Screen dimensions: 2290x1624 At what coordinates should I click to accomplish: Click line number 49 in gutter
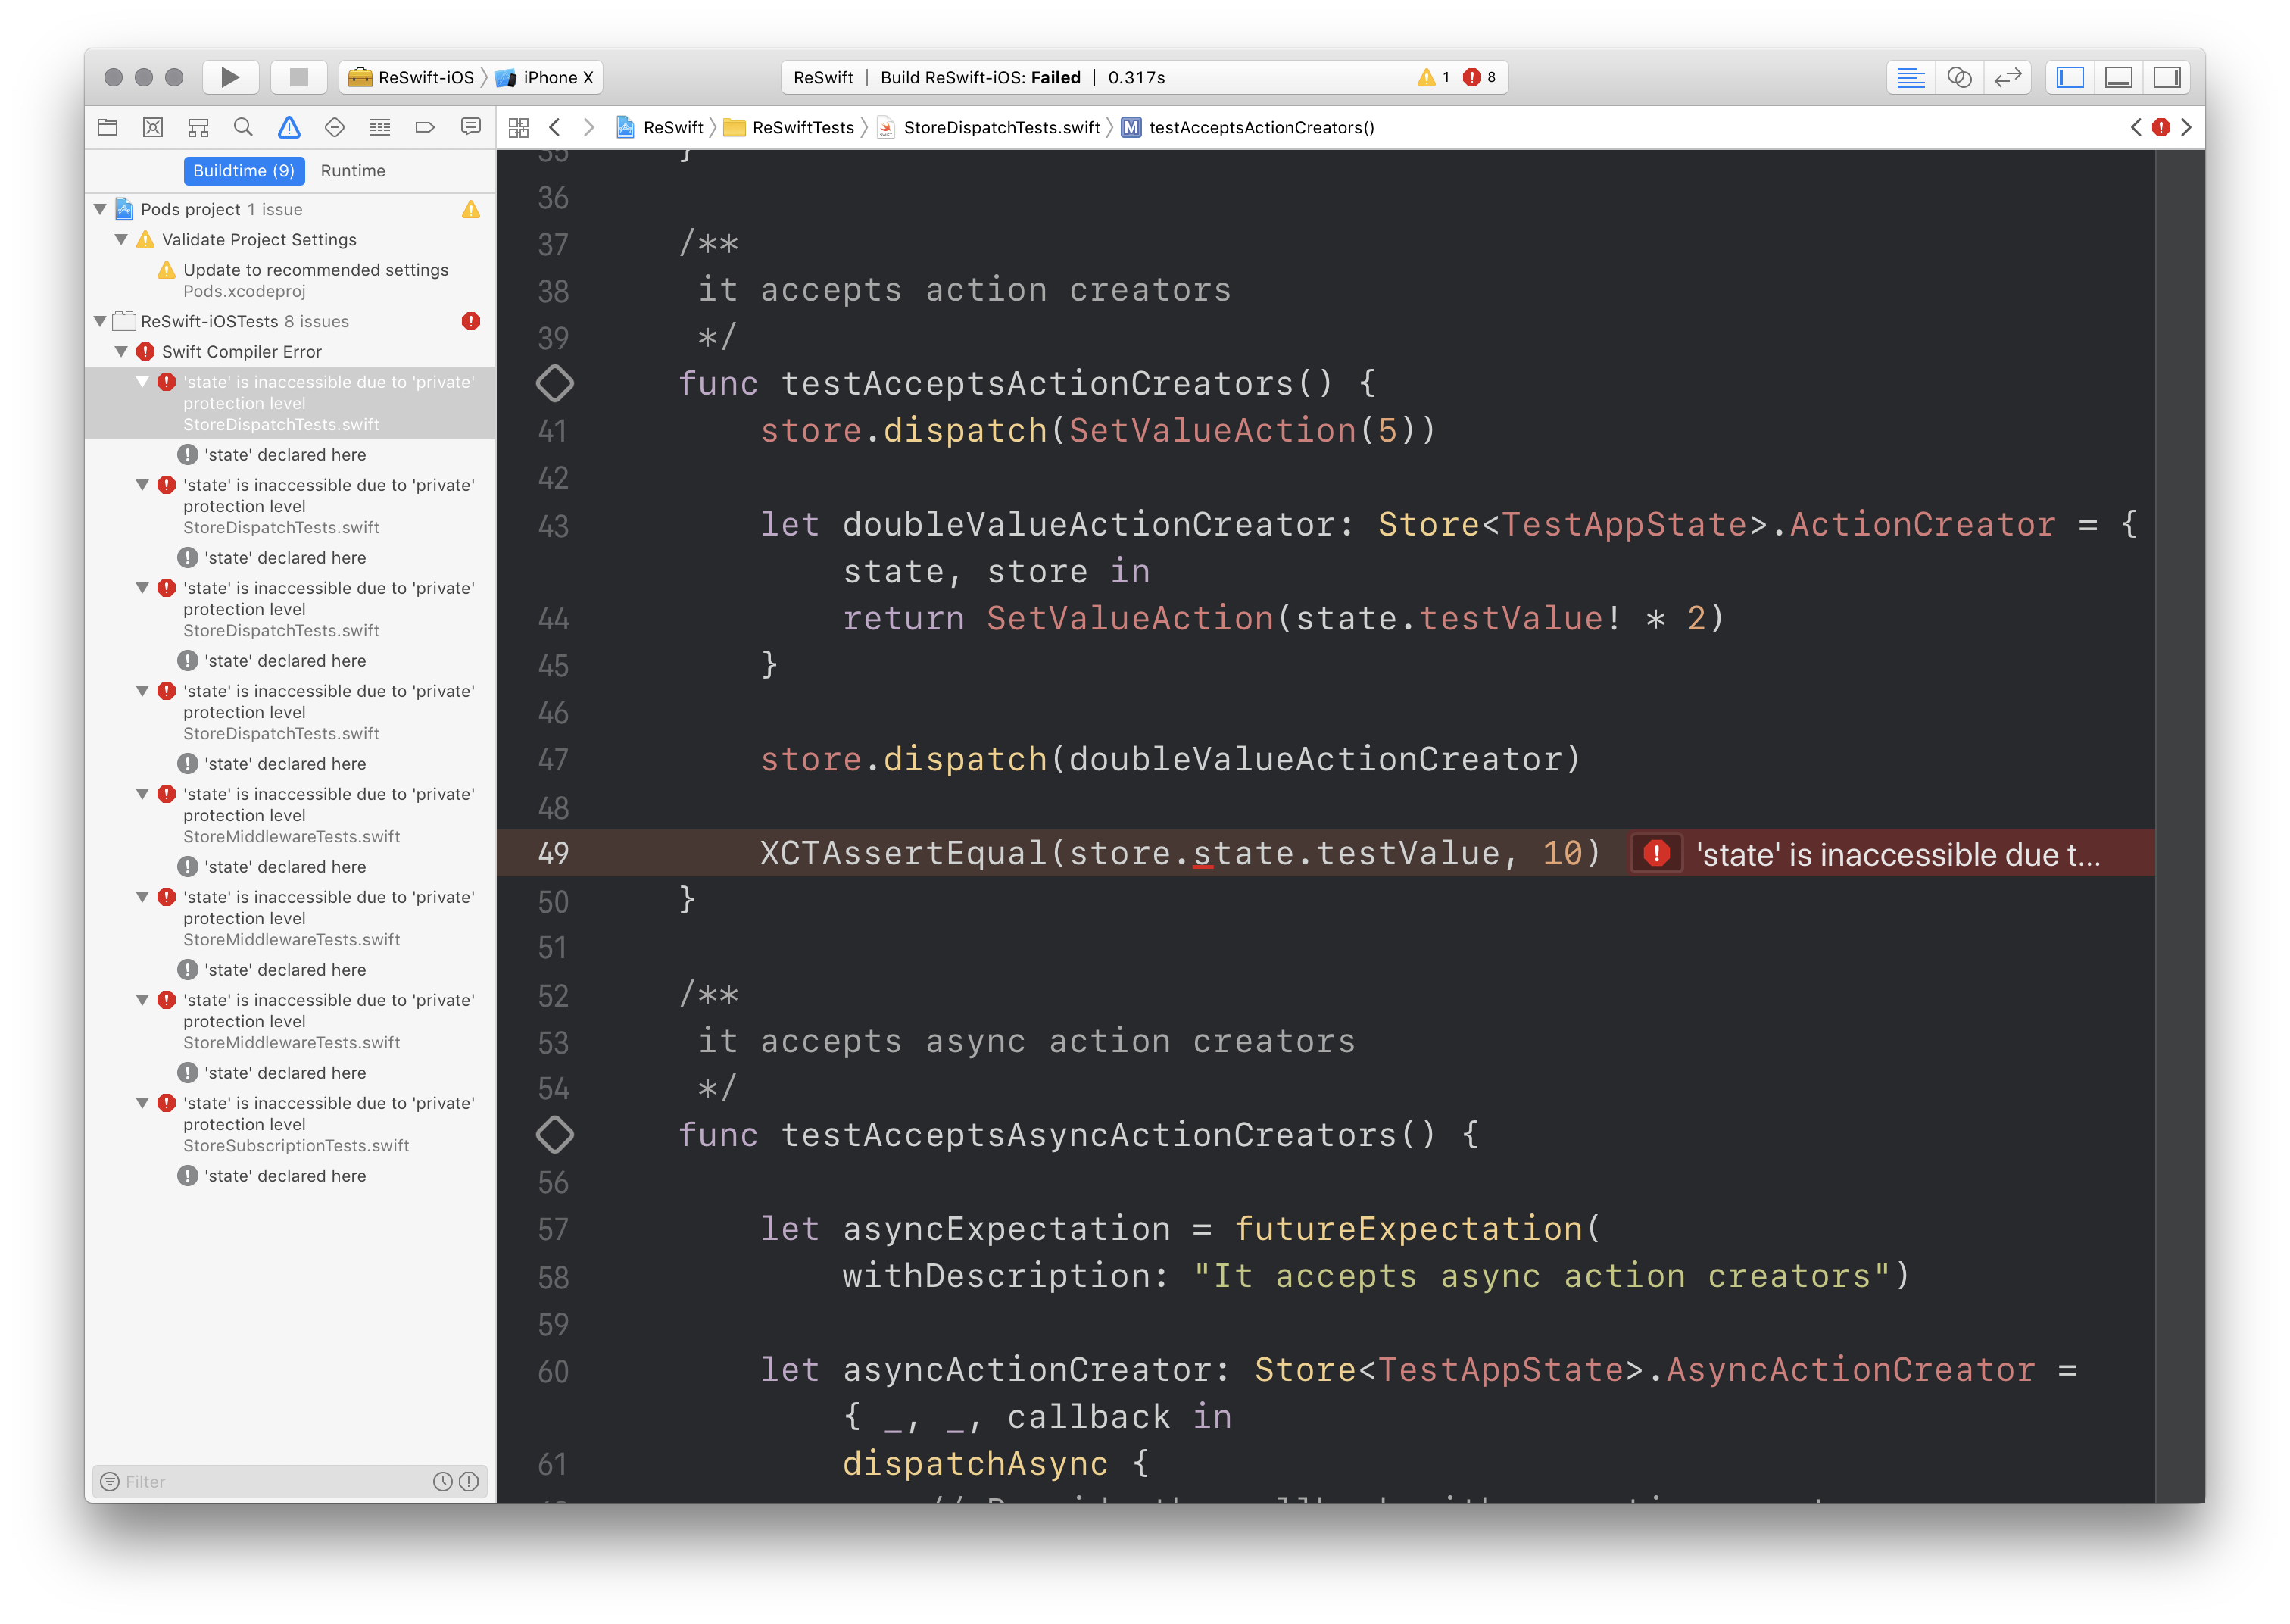click(x=553, y=853)
